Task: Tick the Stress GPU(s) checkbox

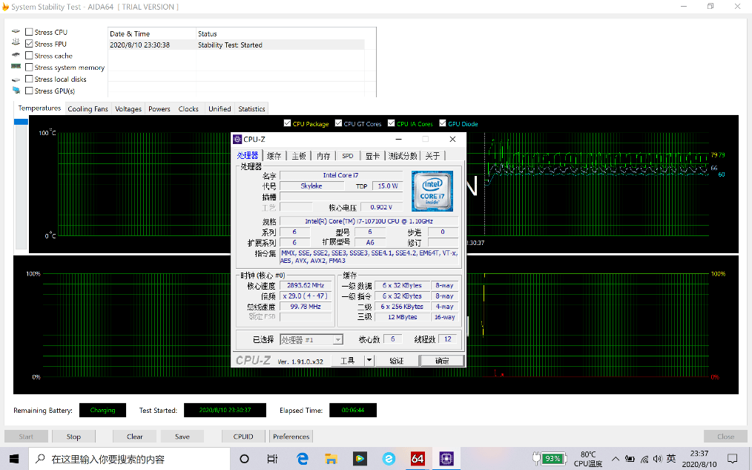Action: point(29,91)
